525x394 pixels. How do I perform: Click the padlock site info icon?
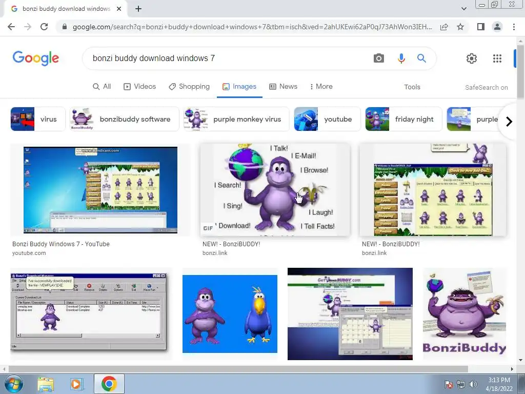[x=65, y=27]
